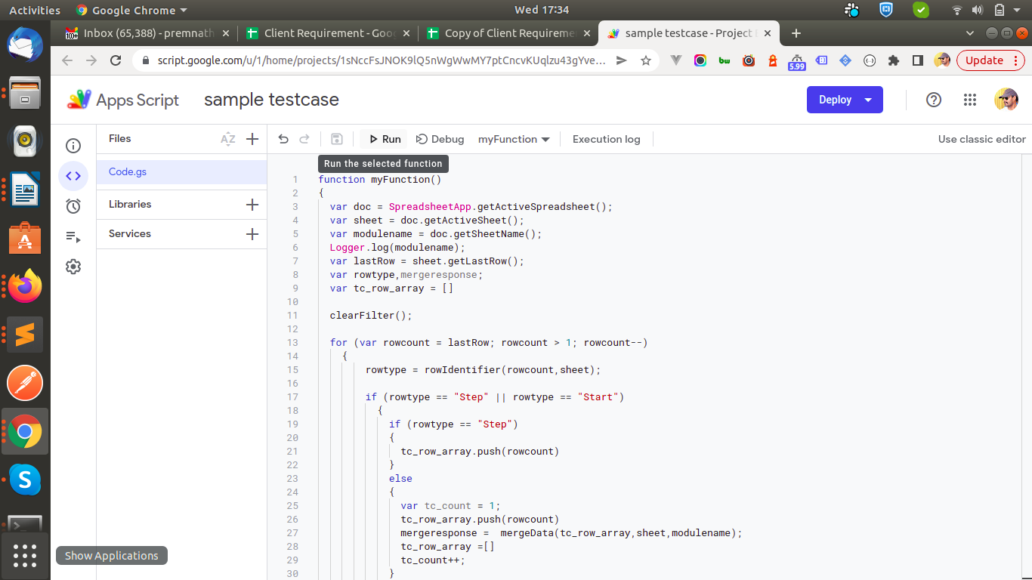Click Activities in the top bar
The height and width of the screenshot is (580, 1032).
point(35,11)
